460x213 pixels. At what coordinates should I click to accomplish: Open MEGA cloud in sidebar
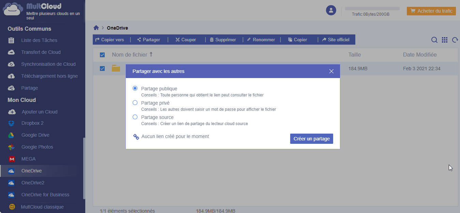click(28, 159)
